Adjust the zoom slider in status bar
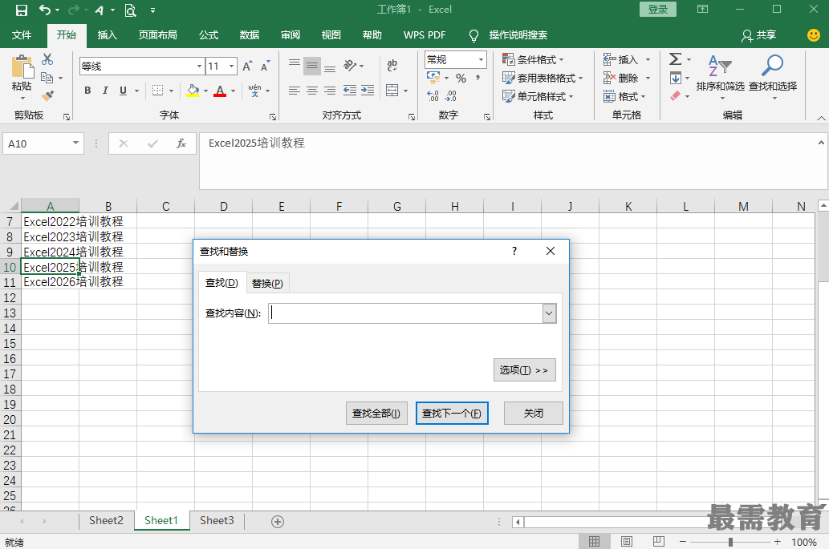This screenshot has width=829, height=549. click(730, 542)
